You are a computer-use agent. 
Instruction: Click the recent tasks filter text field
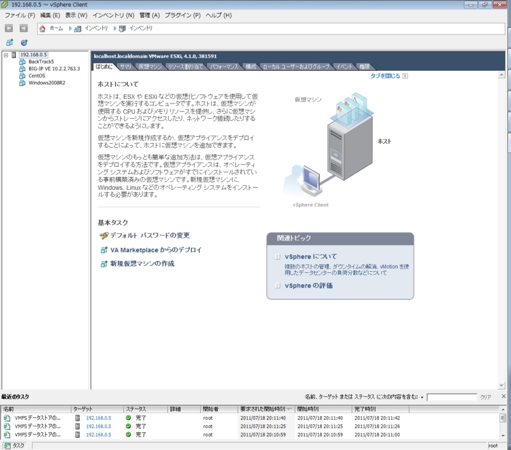452,397
